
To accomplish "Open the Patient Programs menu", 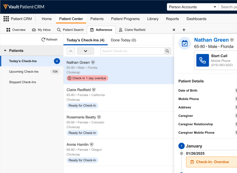I will (125, 19).
